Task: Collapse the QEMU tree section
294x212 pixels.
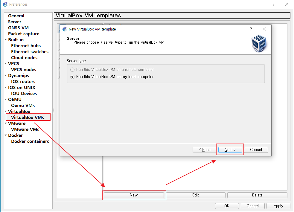Action: click(6, 99)
